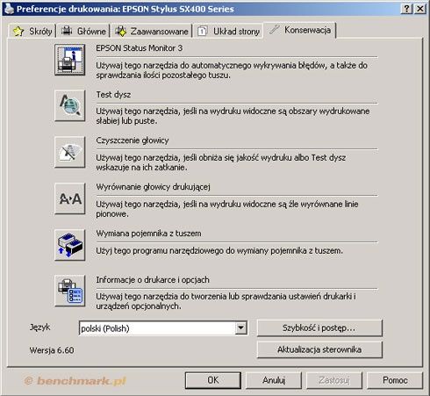Click the help question mark in title bar
The image size is (430, 396).
406,9
